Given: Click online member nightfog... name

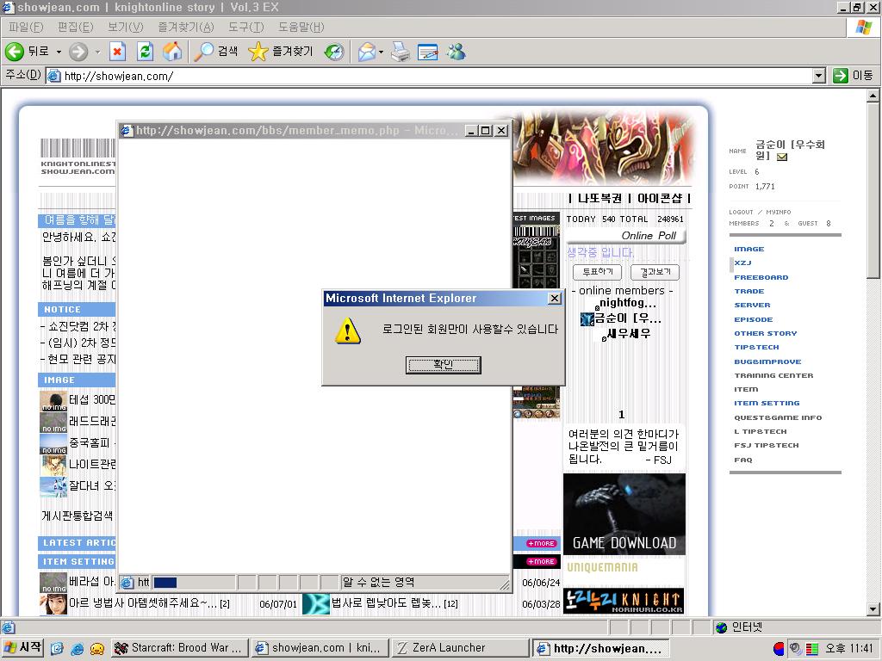Looking at the screenshot, I should click(628, 303).
